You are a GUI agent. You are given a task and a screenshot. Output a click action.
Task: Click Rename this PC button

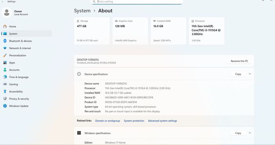(x=239, y=61)
